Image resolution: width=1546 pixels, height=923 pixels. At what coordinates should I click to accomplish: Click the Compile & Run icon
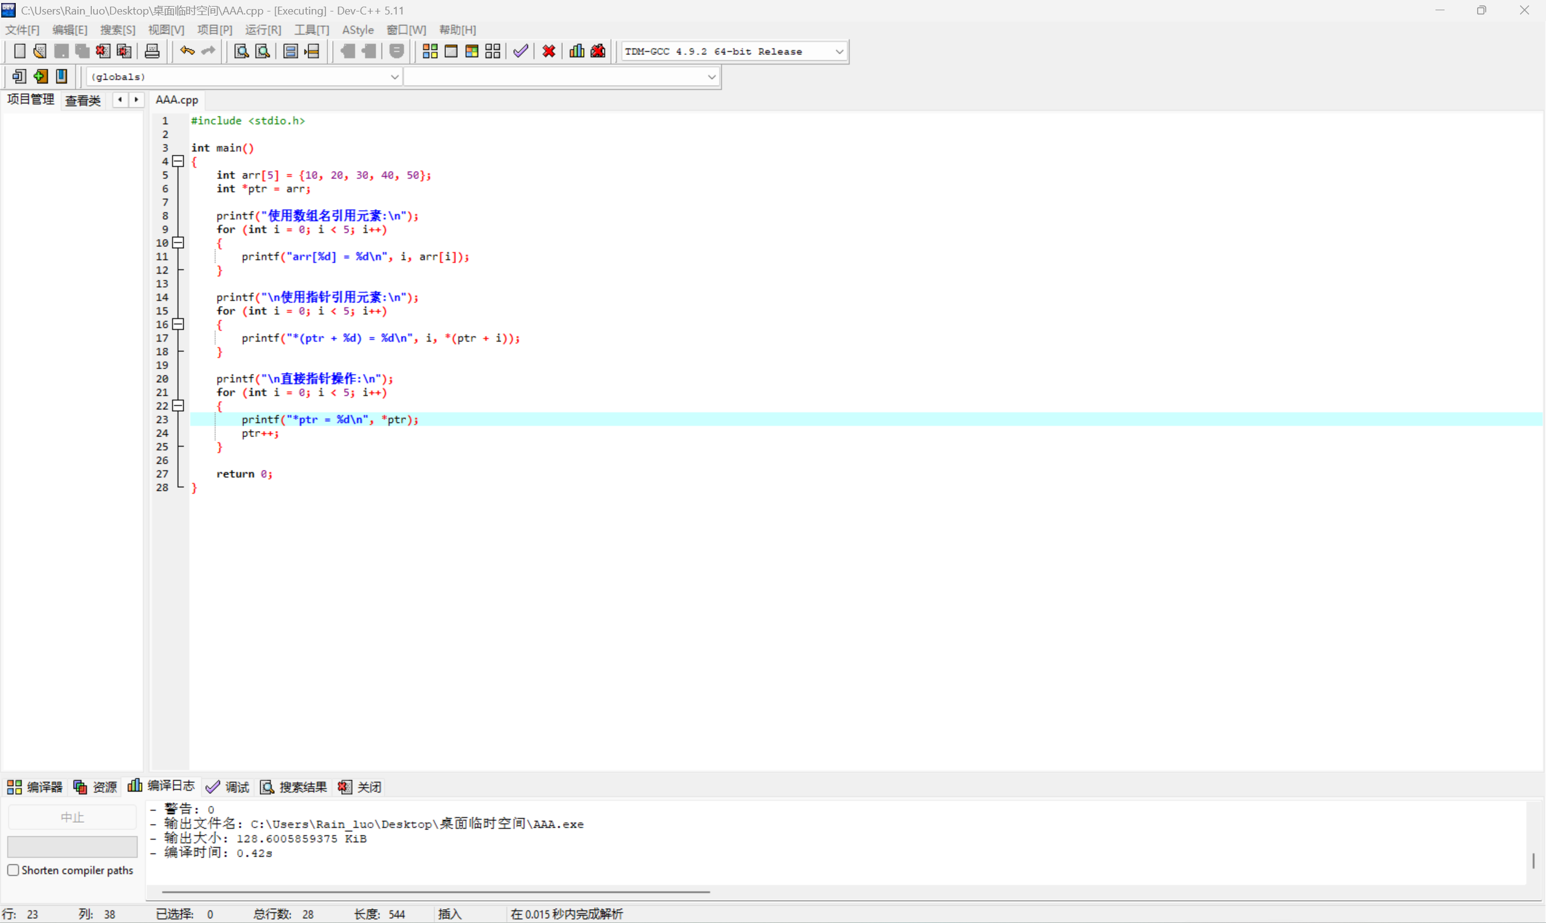(472, 51)
